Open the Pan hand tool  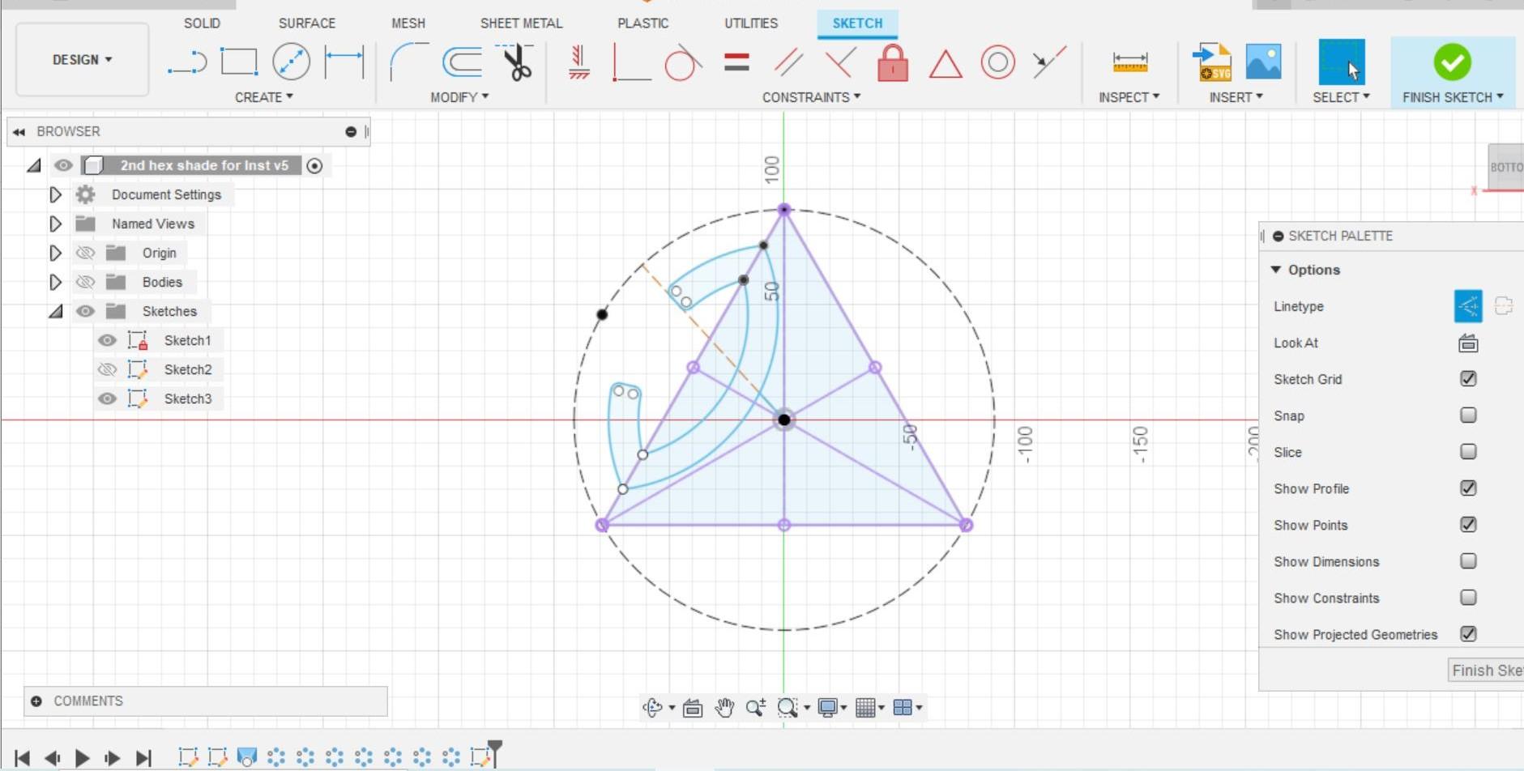point(724,708)
